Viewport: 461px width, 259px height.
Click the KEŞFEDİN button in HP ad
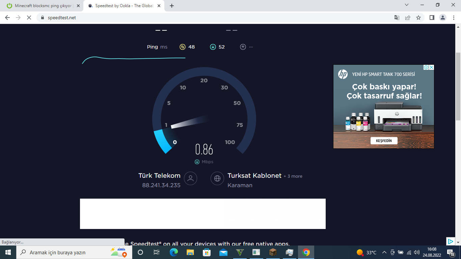(x=384, y=141)
